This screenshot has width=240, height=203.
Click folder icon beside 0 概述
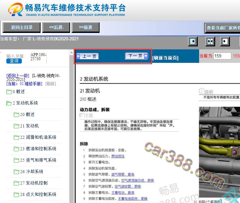pyautogui.click(x=9, y=92)
